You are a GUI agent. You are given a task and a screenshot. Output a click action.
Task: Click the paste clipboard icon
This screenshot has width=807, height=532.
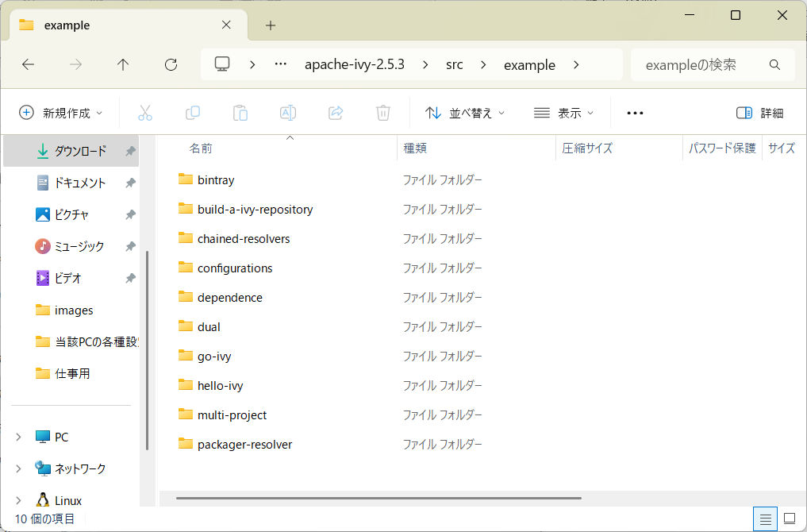[240, 113]
